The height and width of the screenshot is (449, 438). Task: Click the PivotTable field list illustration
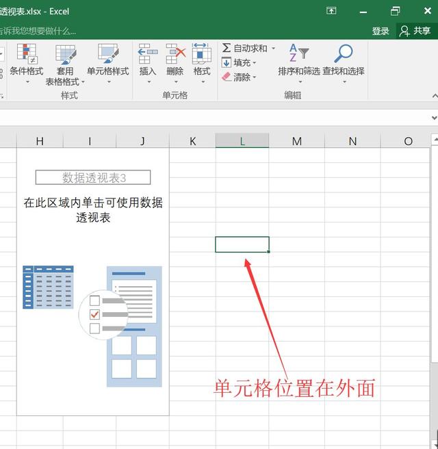click(134, 326)
